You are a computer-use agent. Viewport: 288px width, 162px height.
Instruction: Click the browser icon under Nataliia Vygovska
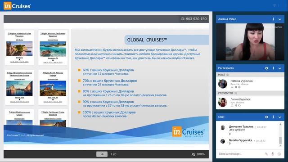(x=239, y=87)
